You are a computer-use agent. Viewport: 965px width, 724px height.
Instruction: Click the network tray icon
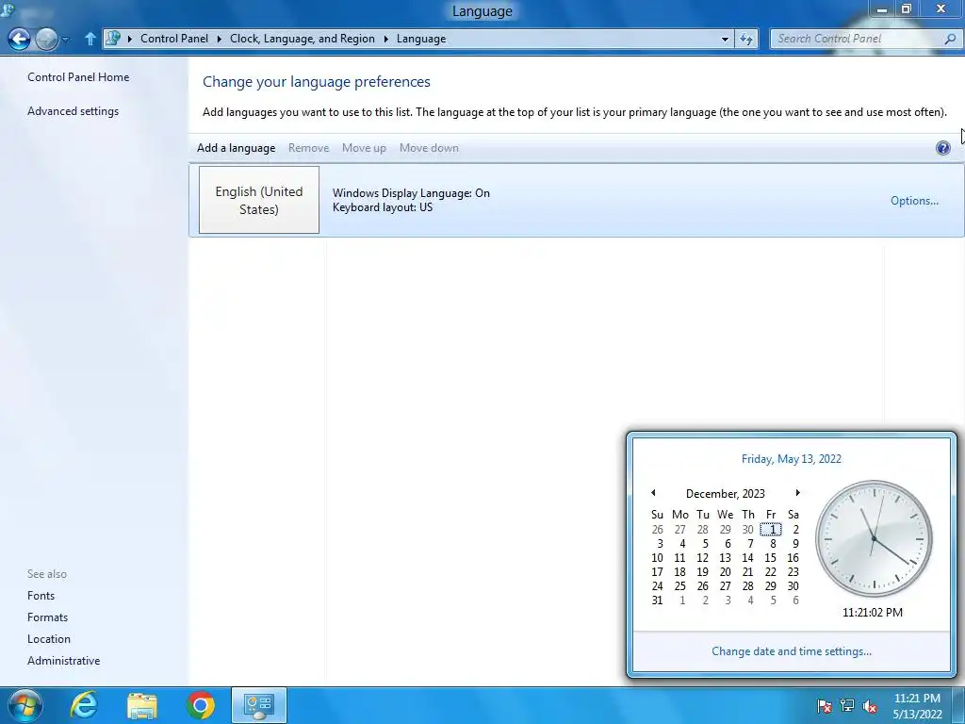[847, 706]
